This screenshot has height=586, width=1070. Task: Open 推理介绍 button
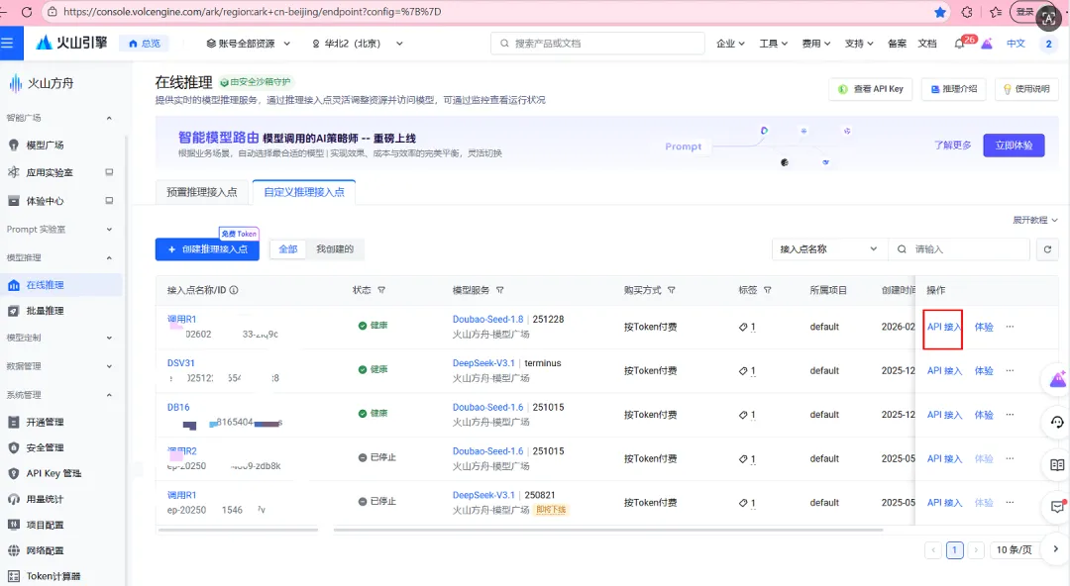(x=954, y=89)
